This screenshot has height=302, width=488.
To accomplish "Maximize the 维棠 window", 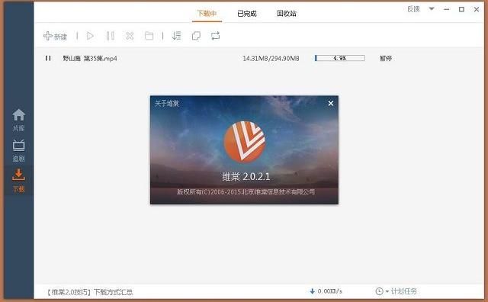I will pyautogui.click(x=461, y=9).
